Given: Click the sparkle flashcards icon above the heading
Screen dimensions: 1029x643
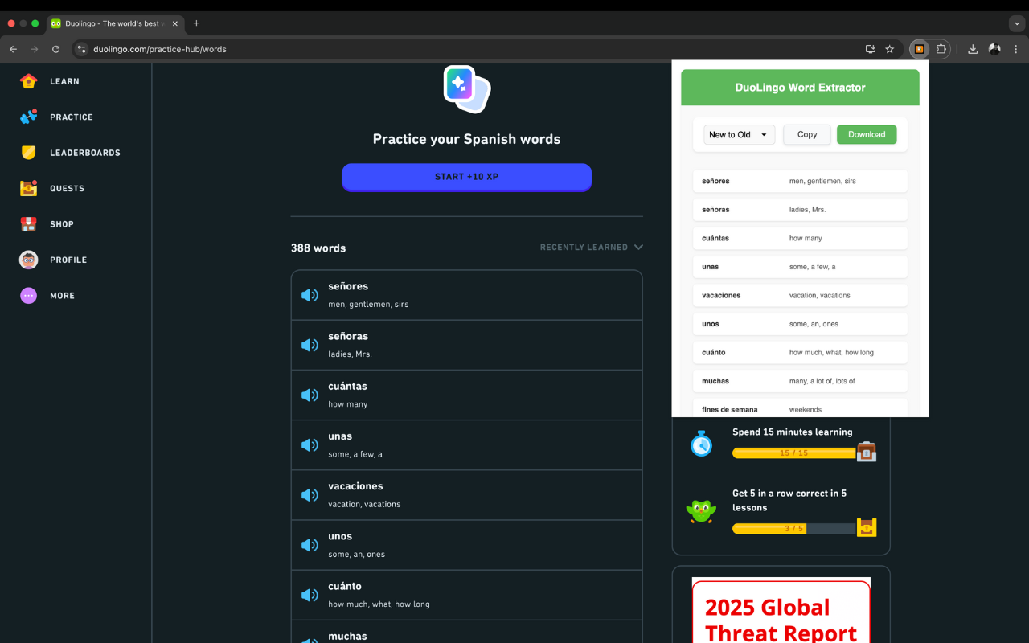Looking at the screenshot, I should (466, 88).
